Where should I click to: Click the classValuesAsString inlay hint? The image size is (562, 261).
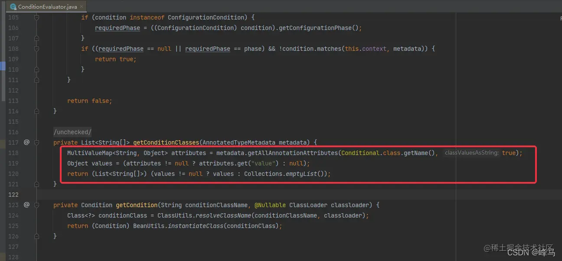tap(471, 153)
